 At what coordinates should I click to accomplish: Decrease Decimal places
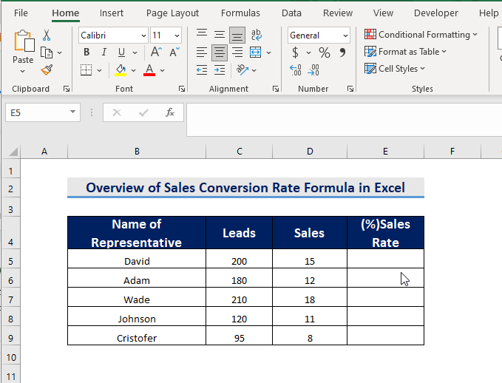pyautogui.click(x=313, y=70)
